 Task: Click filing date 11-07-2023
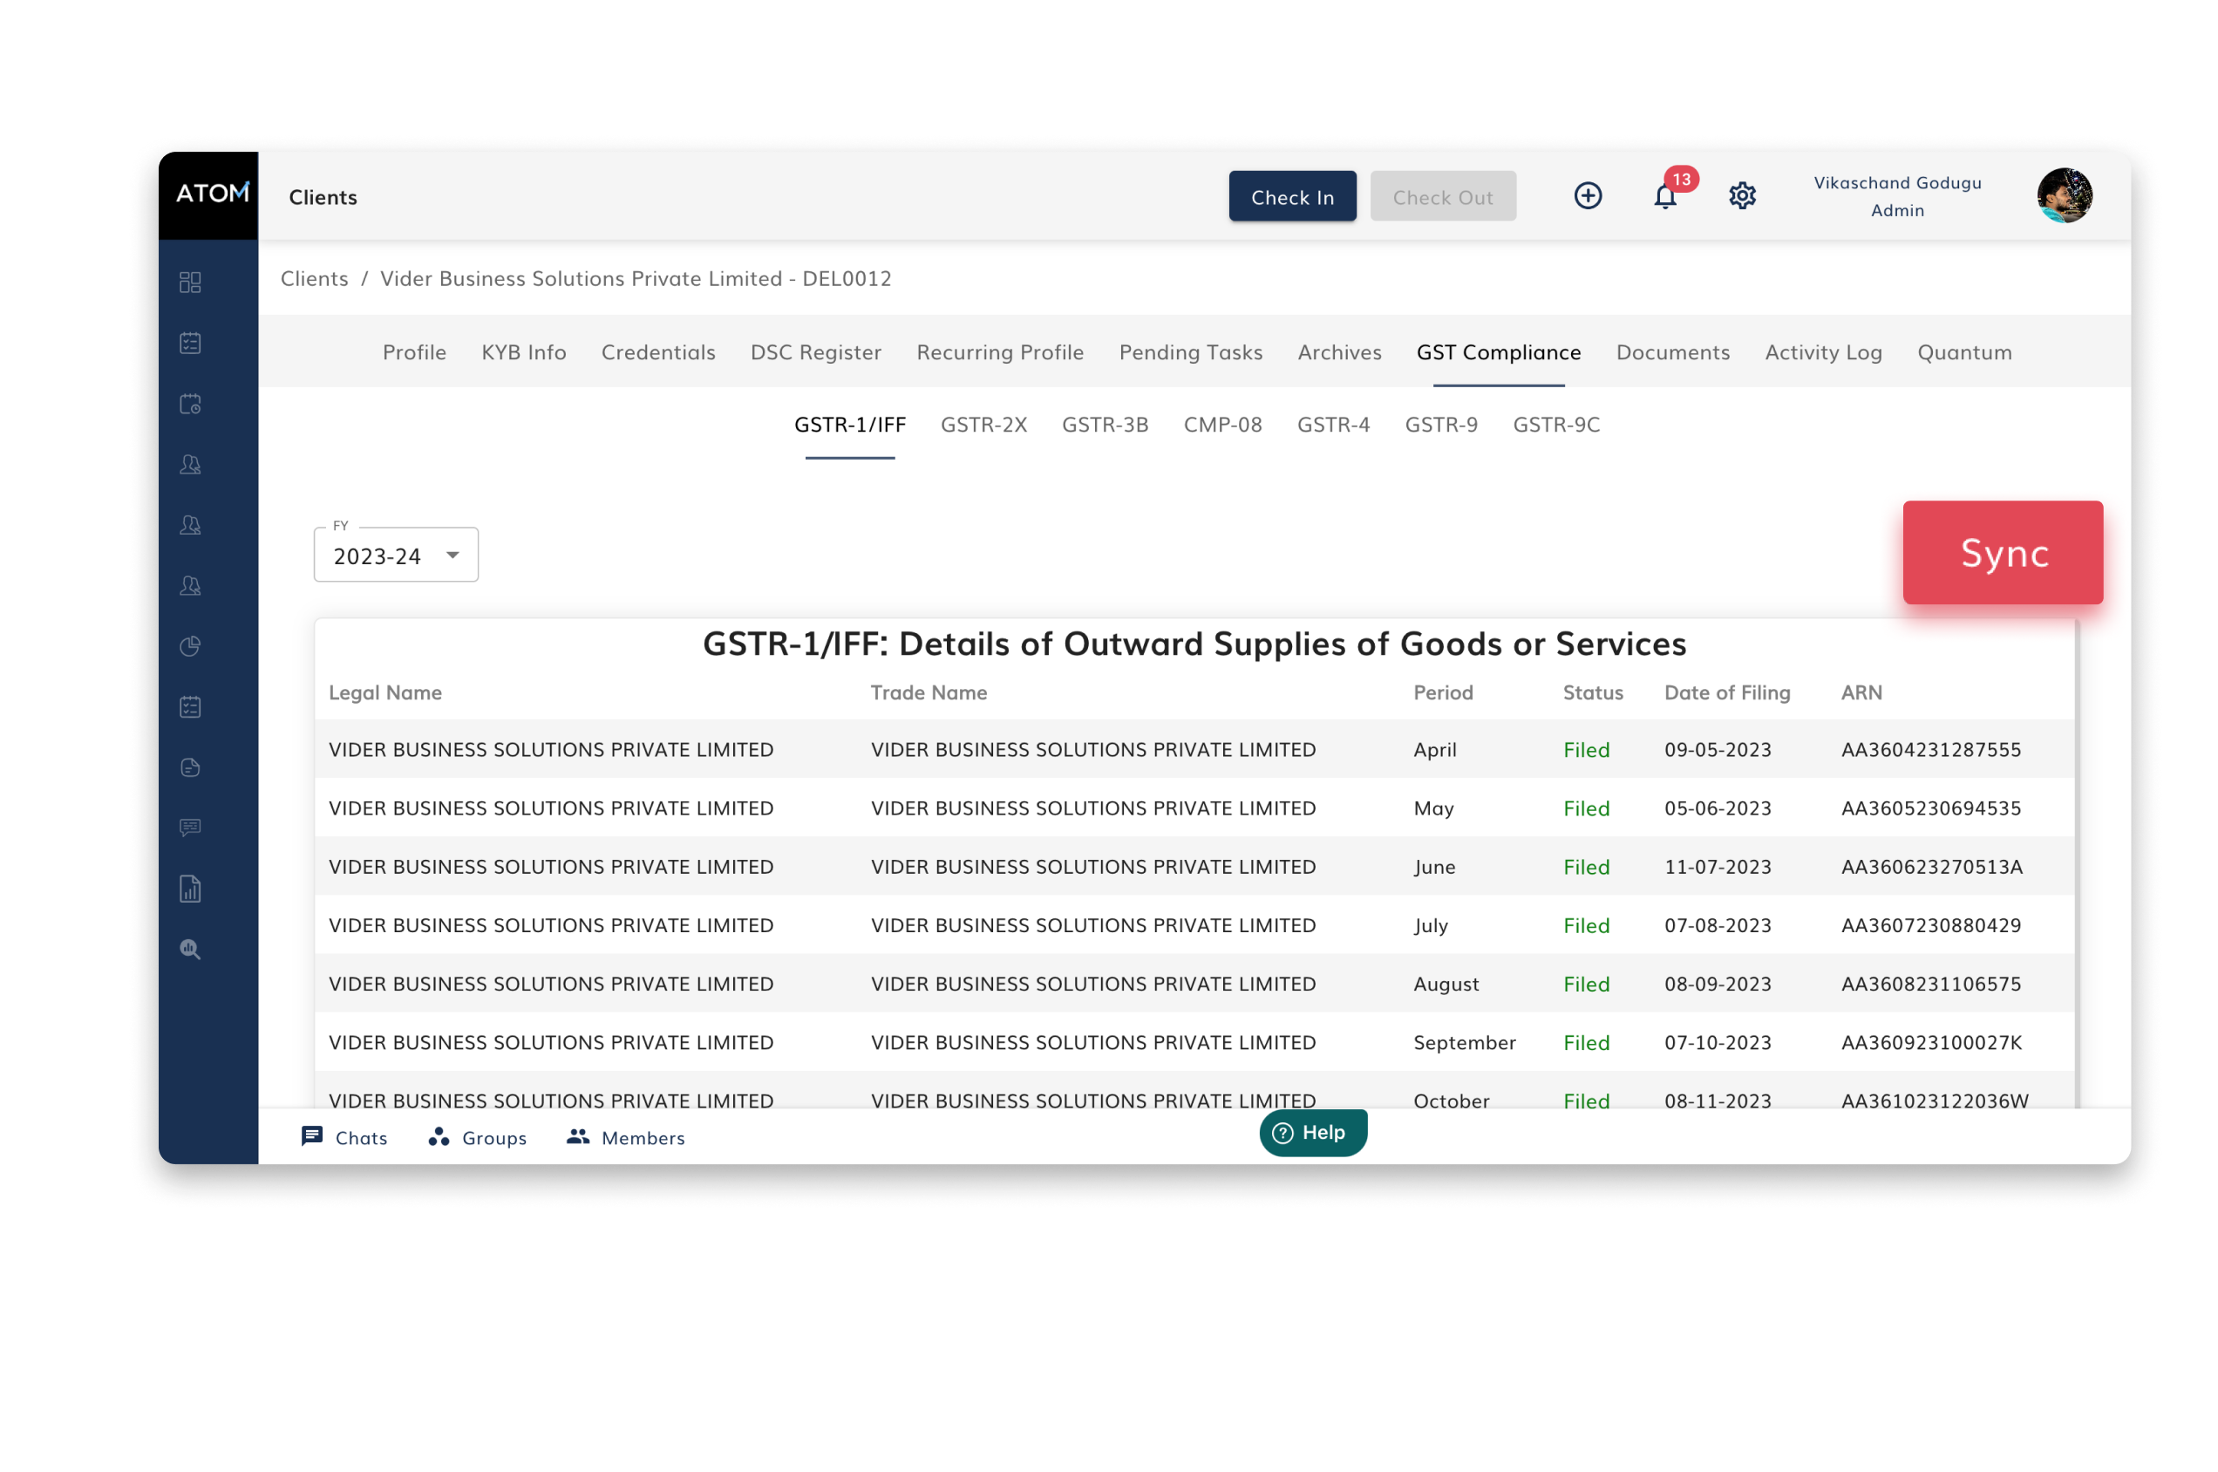(x=1718, y=868)
